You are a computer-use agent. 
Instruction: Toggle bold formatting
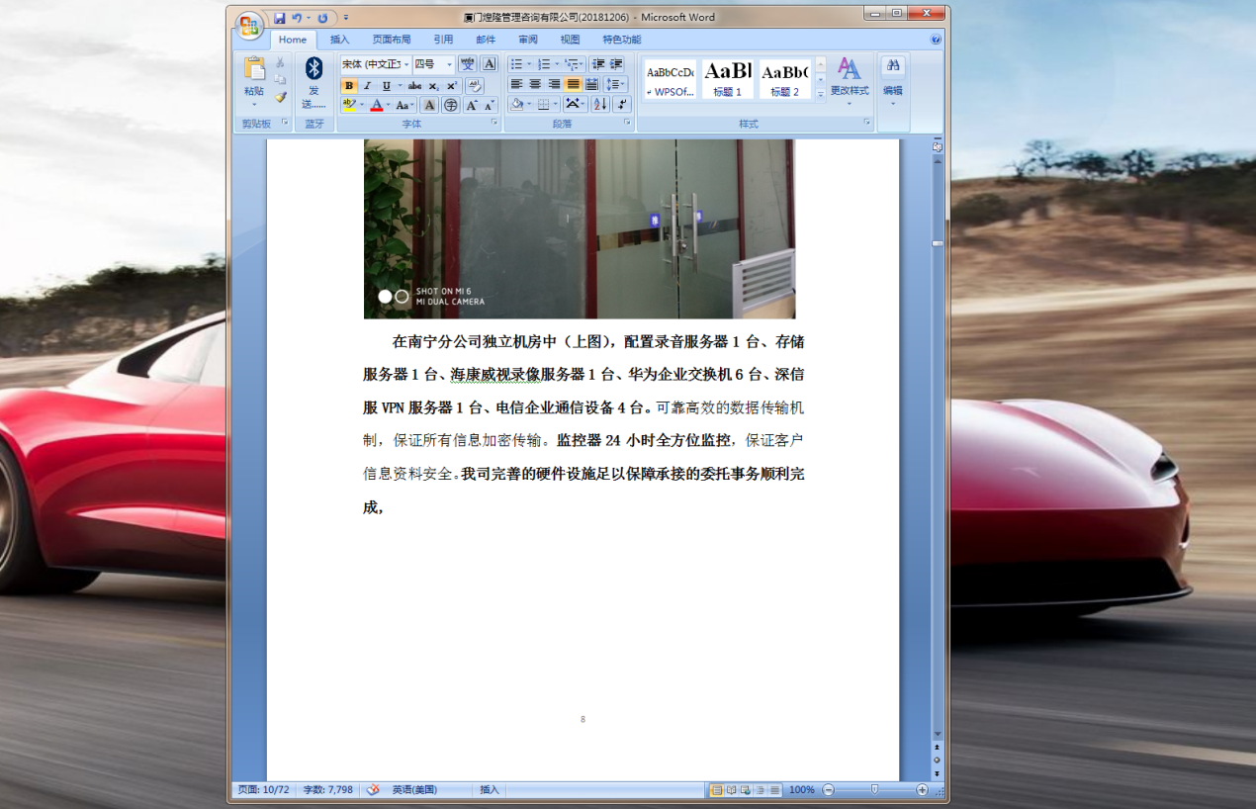(x=349, y=86)
